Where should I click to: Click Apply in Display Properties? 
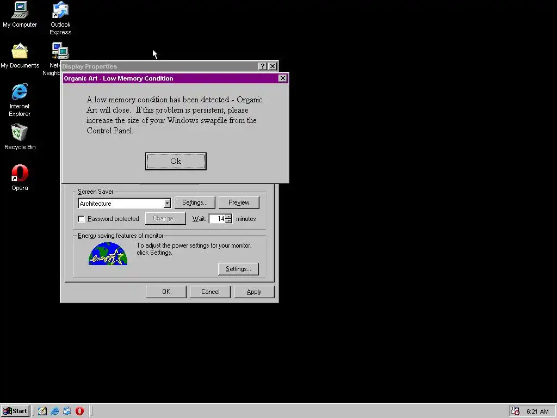[254, 292]
